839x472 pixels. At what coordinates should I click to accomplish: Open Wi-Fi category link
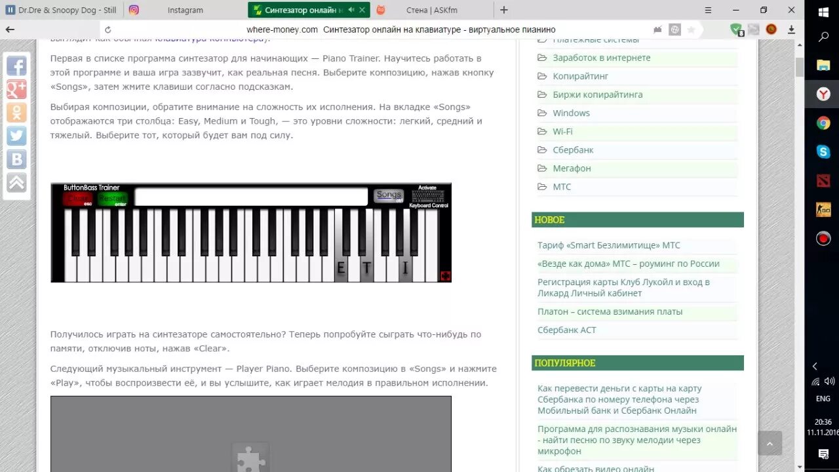[562, 131]
